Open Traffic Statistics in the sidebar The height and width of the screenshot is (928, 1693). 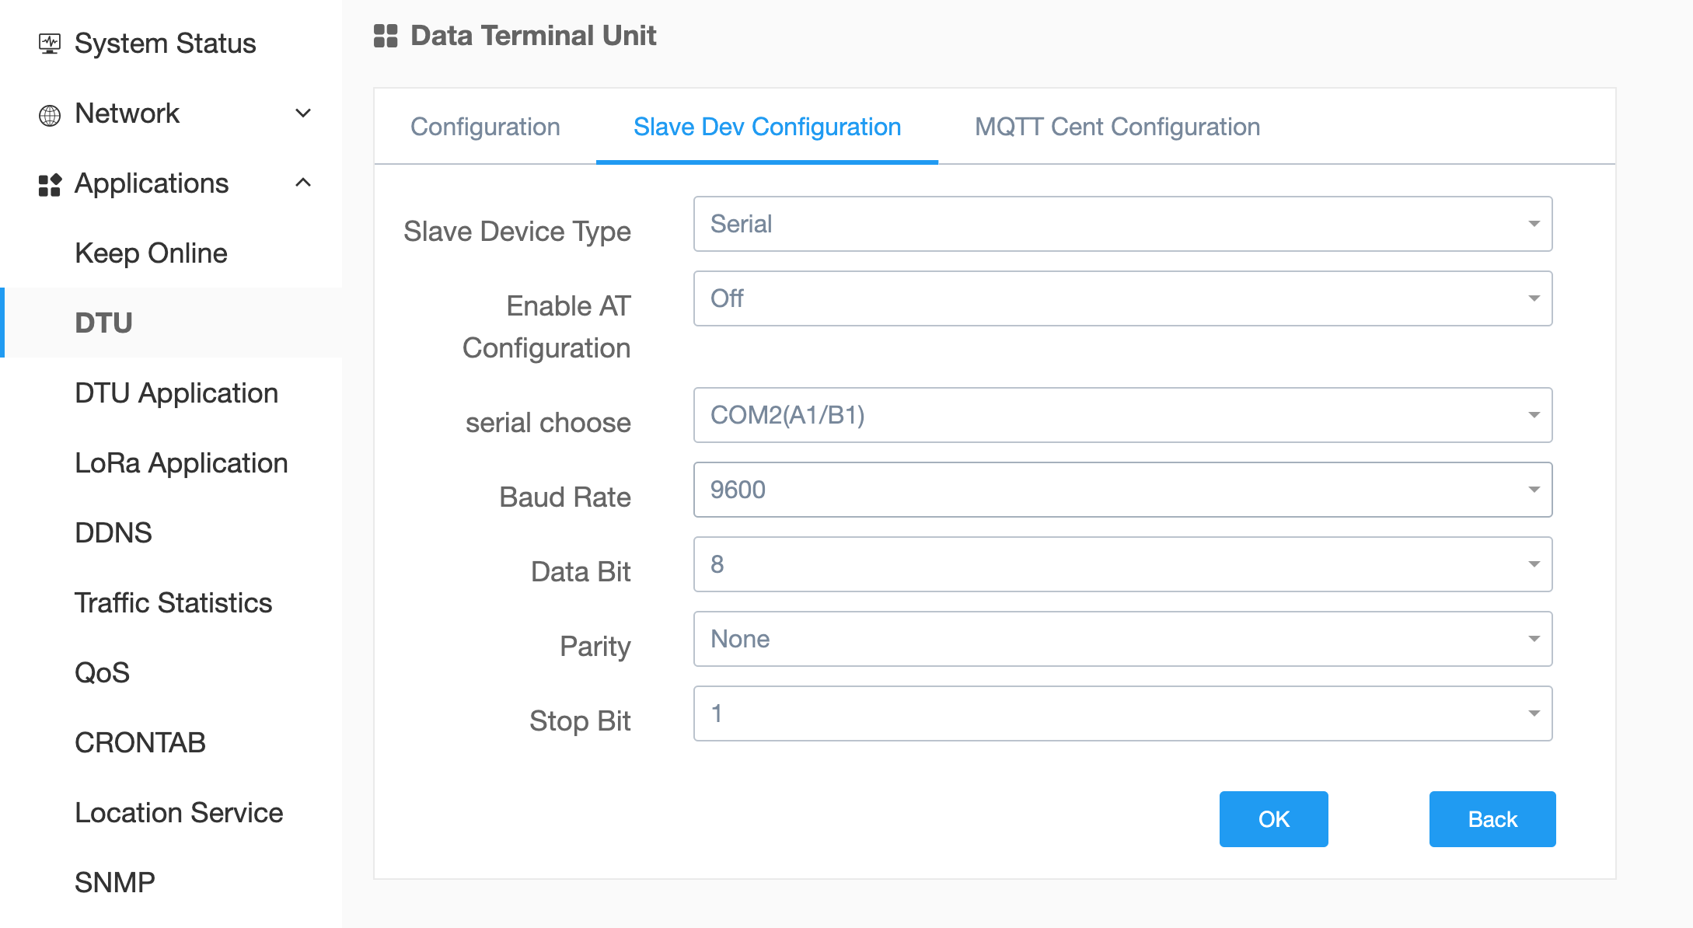pos(173,603)
